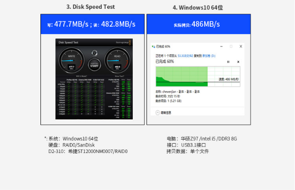Click the '已完成 60%' progress heading
Screen dimensions: 295x190
click(165, 62)
